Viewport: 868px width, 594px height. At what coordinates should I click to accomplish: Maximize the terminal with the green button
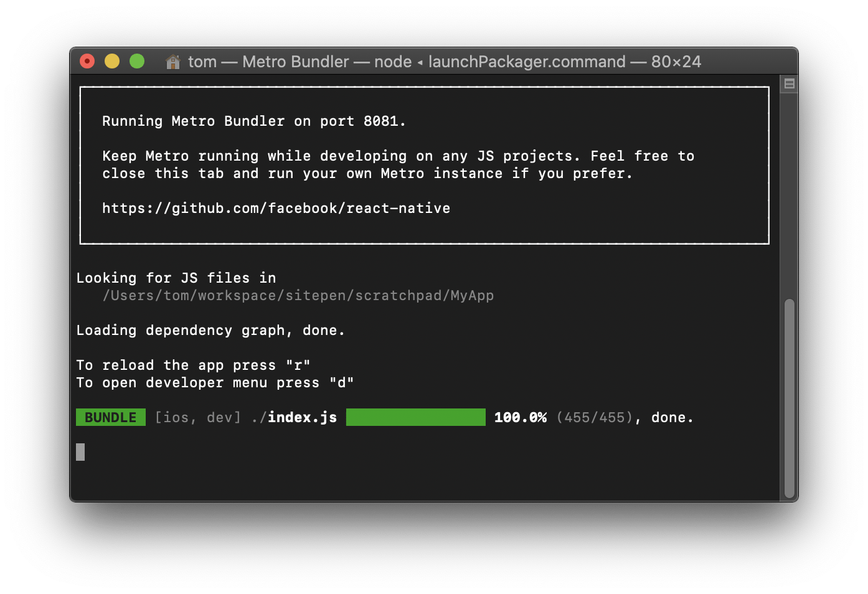pyautogui.click(x=137, y=61)
